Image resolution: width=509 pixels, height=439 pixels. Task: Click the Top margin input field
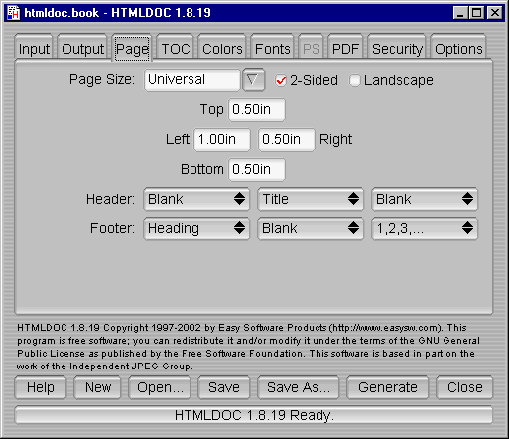coord(257,110)
